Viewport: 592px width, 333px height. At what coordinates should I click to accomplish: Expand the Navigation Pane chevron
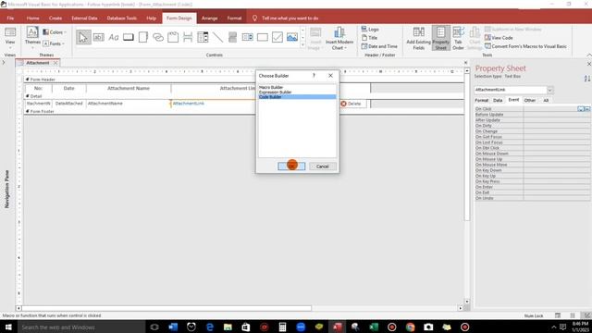point(4,62)
